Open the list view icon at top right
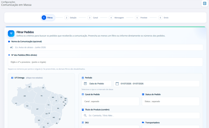Image resolution: width=209 pixels, height=128 pixels. click(x=205, y=4)
